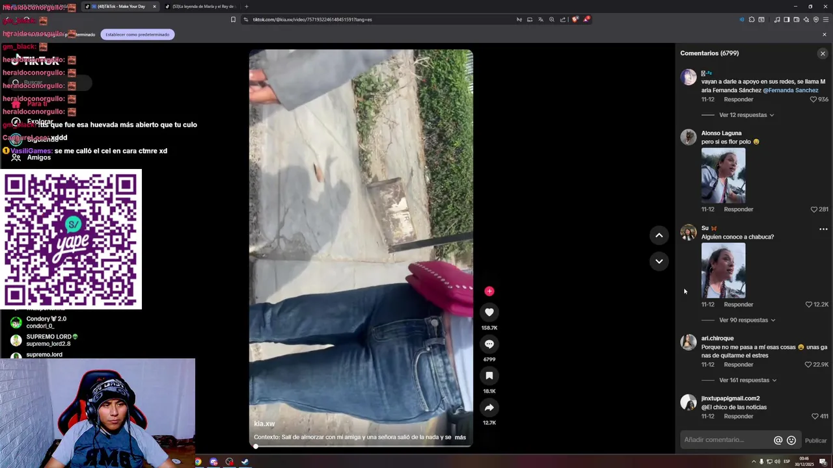Click the Añadir comentario input field
This screenshot has height=468, width=833.
(x=726, y=440)
